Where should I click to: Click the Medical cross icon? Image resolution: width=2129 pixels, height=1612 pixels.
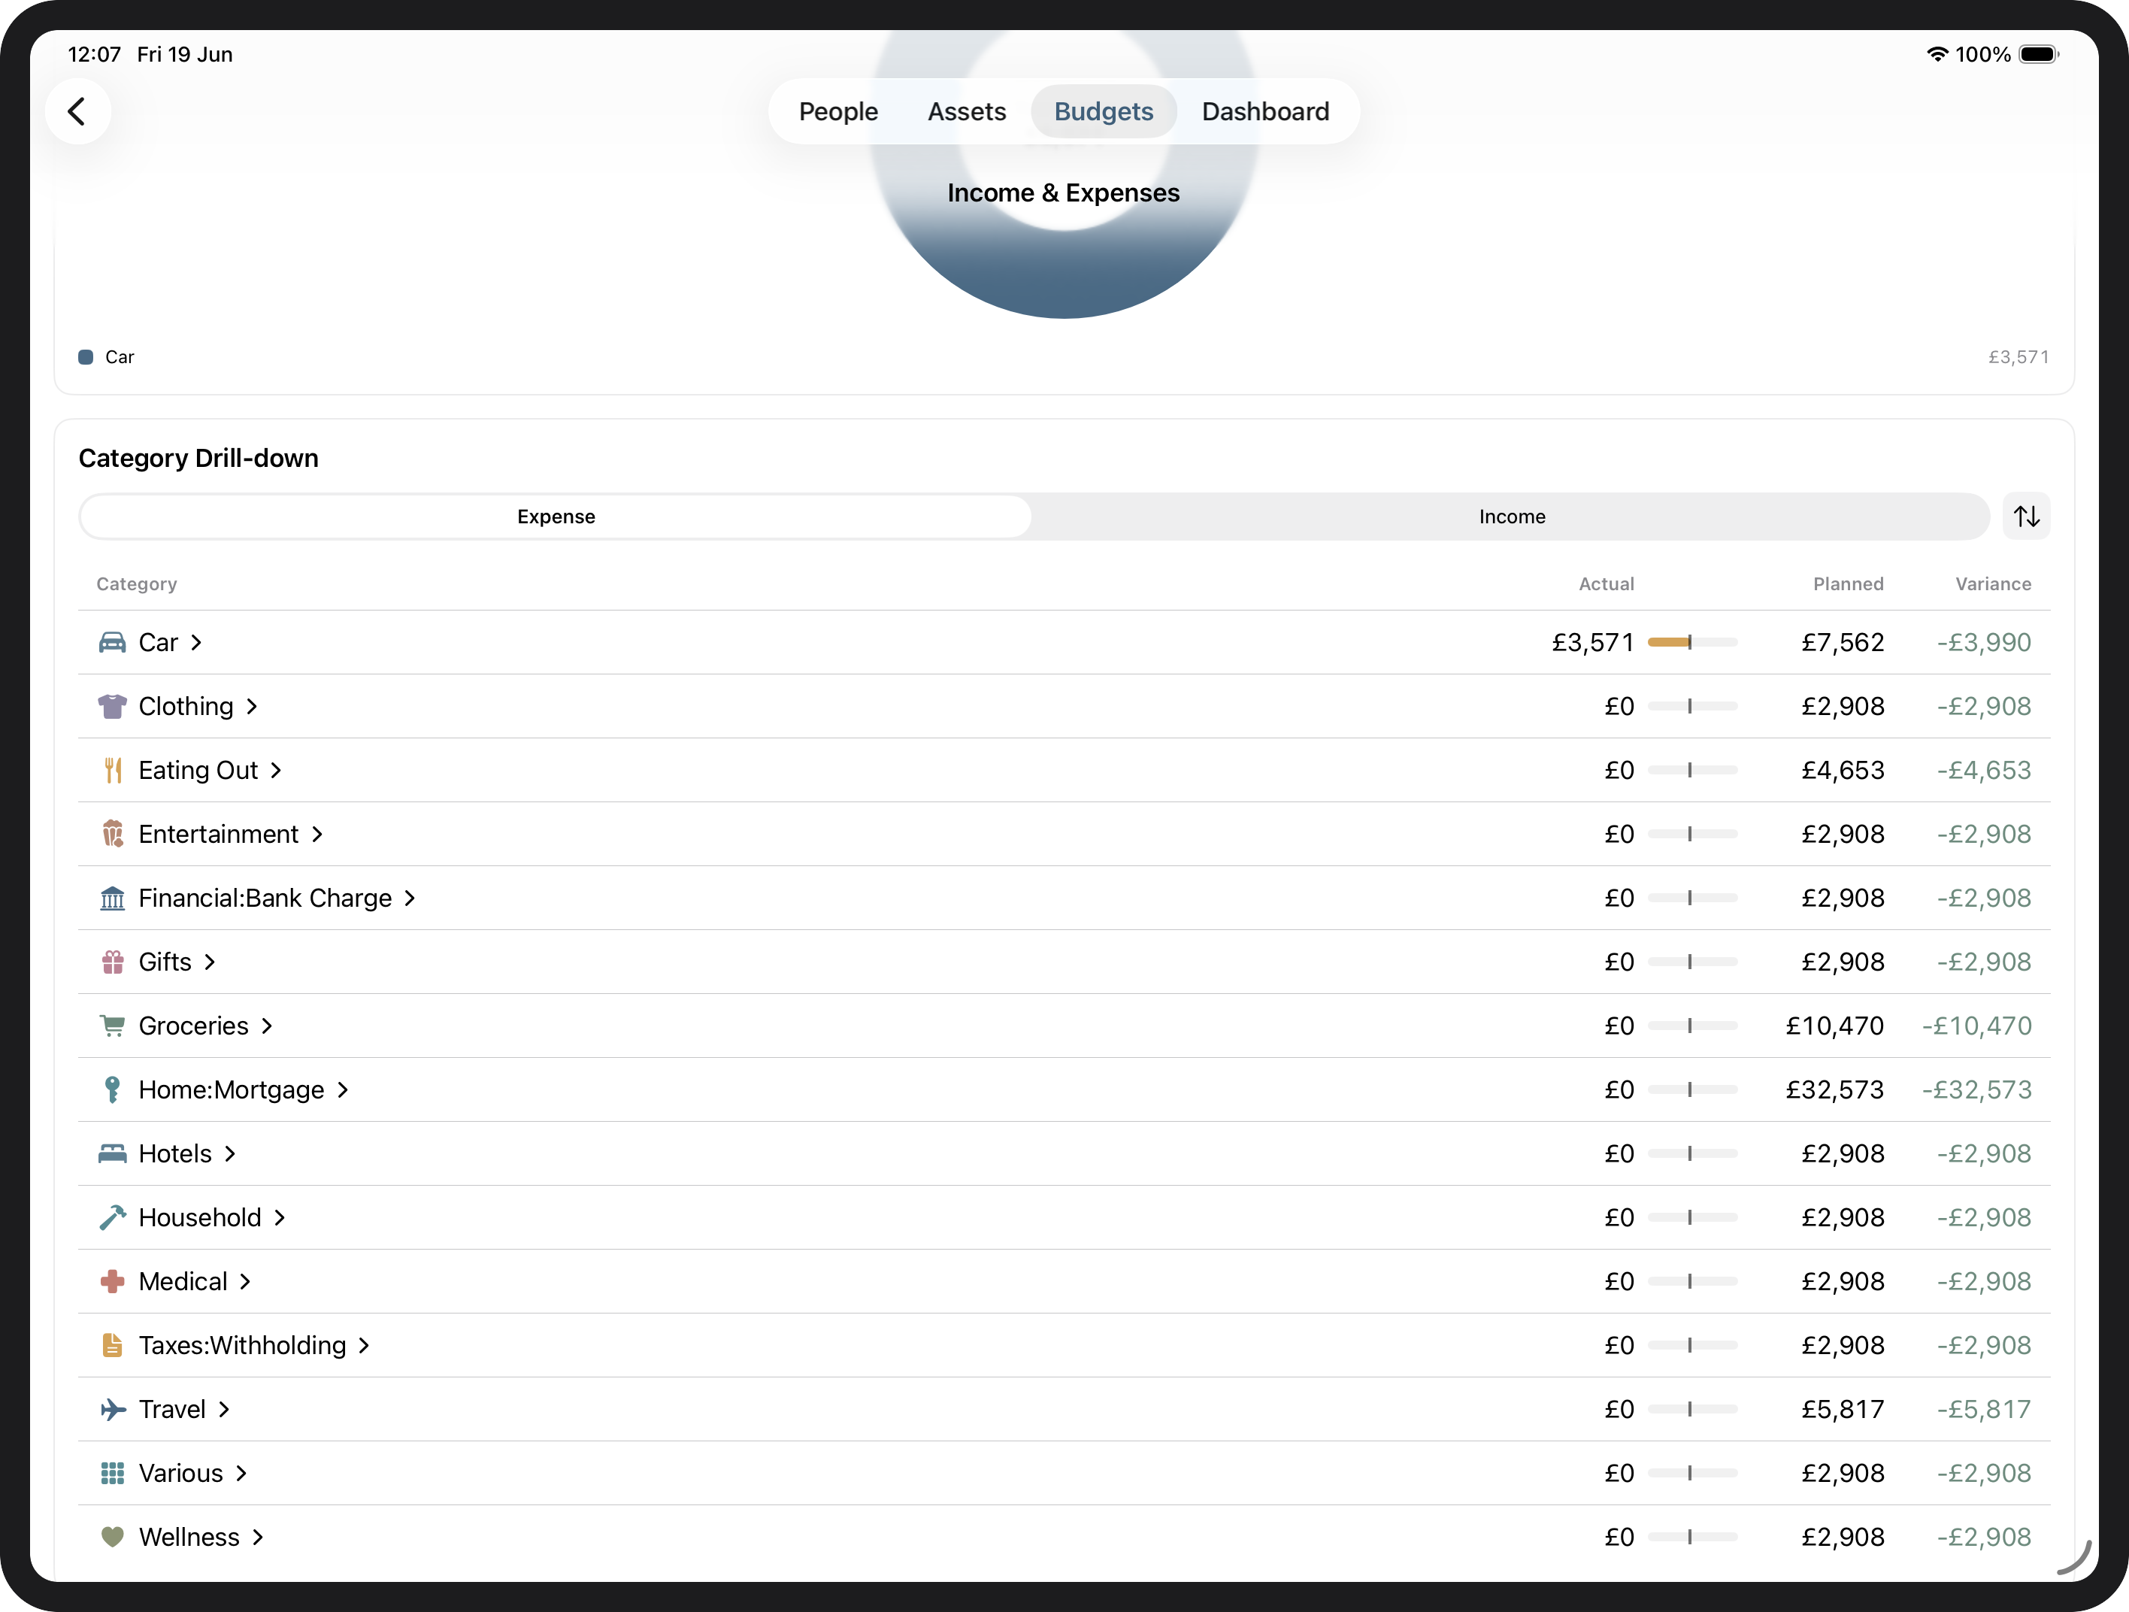point(113,1282)
